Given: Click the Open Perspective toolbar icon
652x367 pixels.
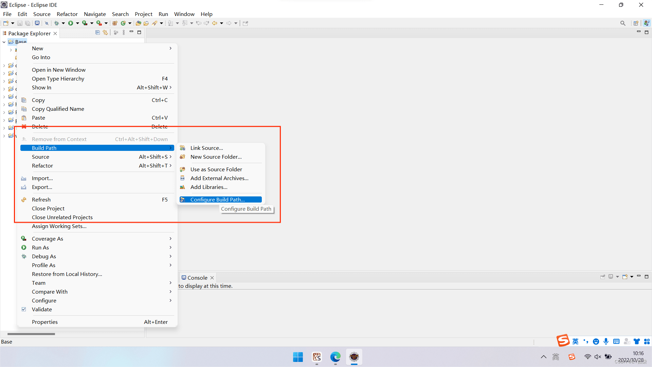Looking at the screenshot, I should [636, 23].
